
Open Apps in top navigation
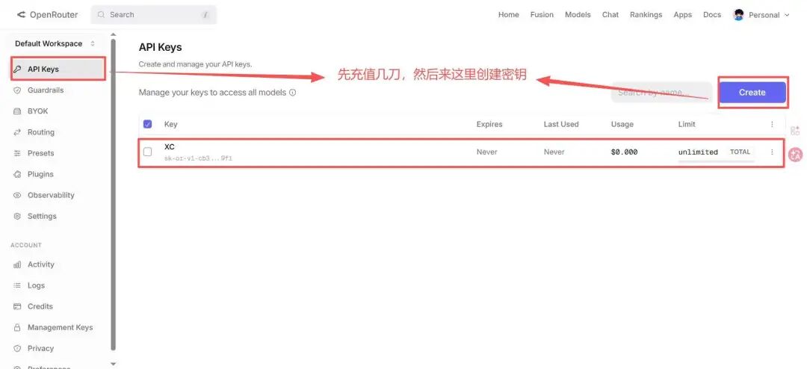pyautogui.click(x=682, y=15)
